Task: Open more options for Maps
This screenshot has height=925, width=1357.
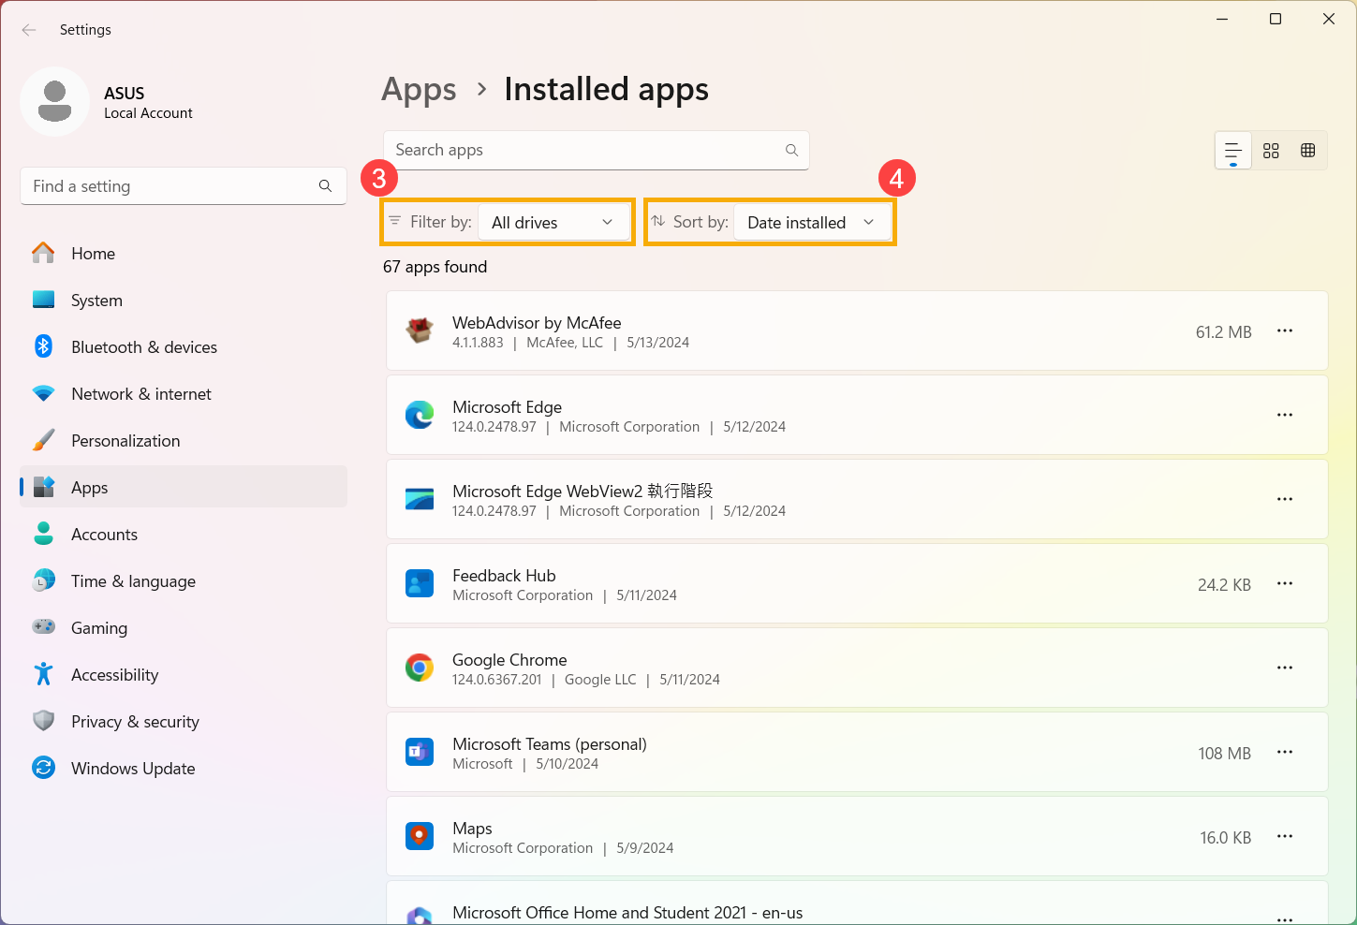Action: coord(1285,836)
